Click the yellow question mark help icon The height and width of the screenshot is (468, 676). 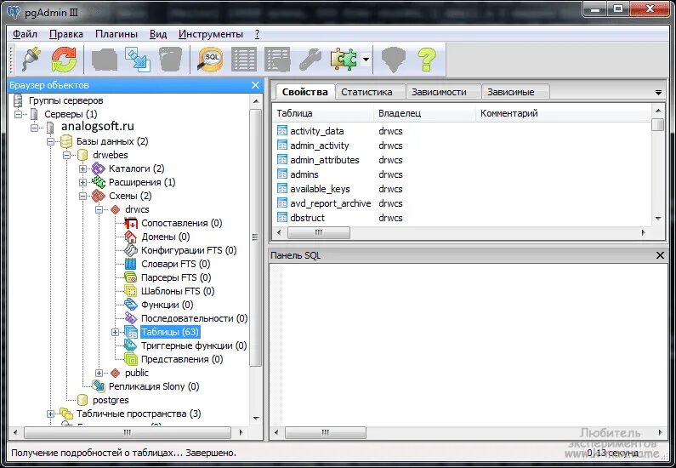click(427, 59)
